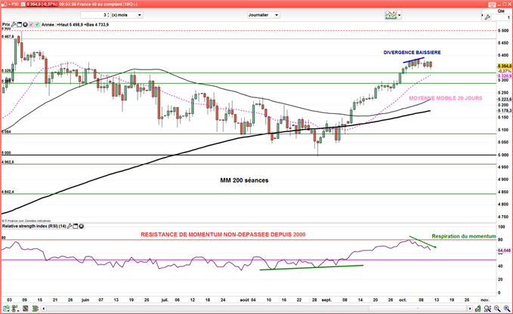Click the green descending momentum arrow on RSI

click(x=422, y=242)
